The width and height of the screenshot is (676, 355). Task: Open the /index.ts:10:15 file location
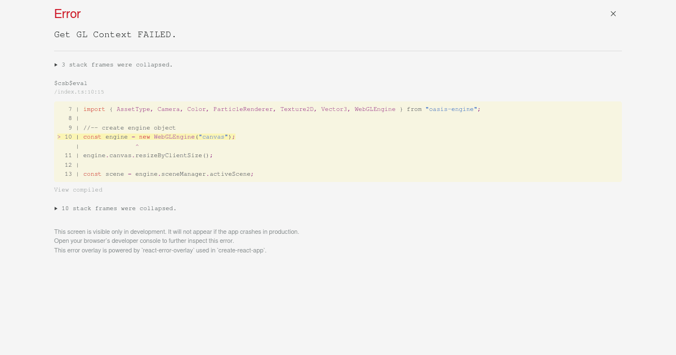coord(79,92)
